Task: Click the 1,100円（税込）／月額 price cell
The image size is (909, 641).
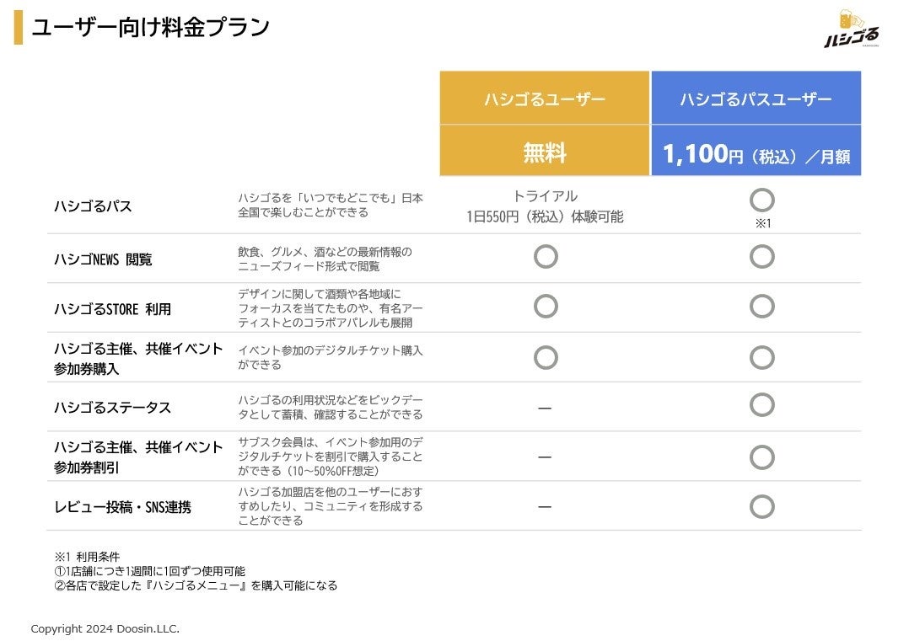Action: (x=756, y=154)
